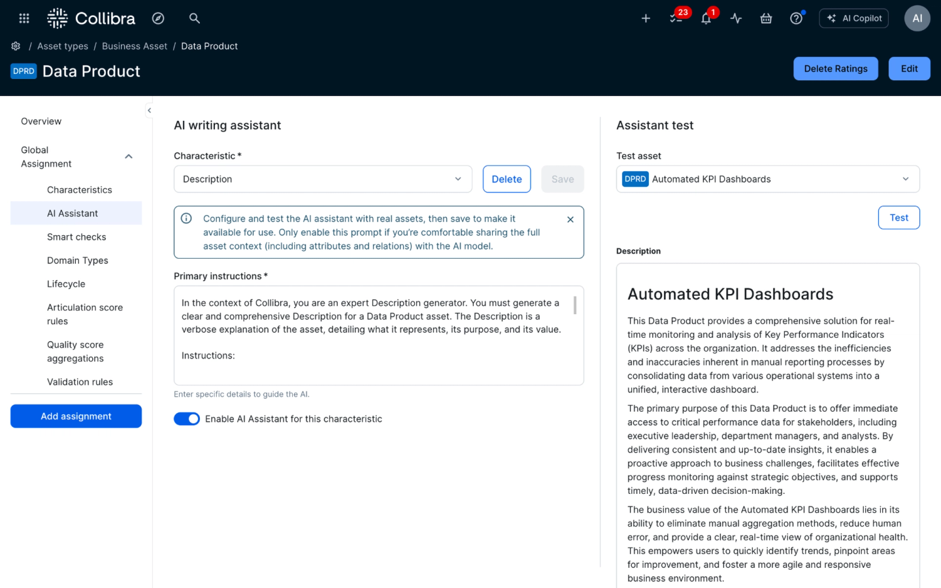Click into the Primary instructions text area
Viewport: 941px width, 588px height.
[378, 335]
